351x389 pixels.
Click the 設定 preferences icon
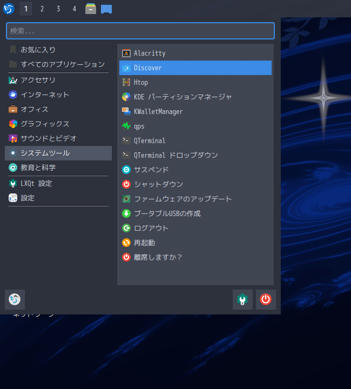click(x=13, y=198)
